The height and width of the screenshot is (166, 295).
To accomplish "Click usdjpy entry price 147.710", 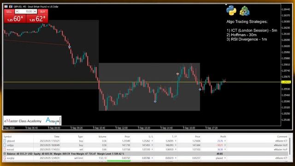I will (126, 145).
